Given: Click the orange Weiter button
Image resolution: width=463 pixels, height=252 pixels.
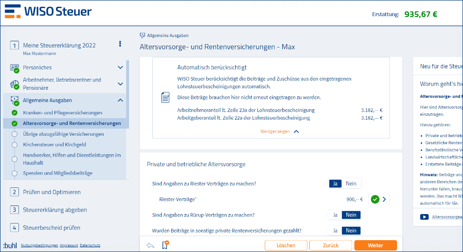Looking at the screenshot, I should [375, 245].
